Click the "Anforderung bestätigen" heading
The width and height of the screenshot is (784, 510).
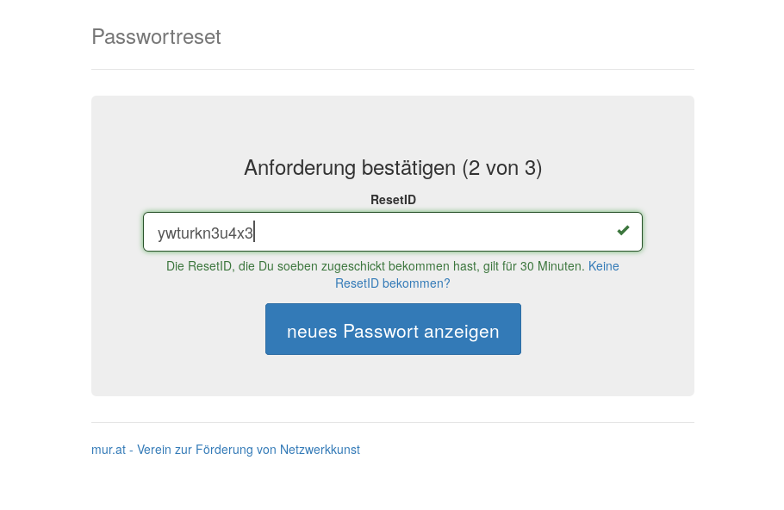coord(349,168)
